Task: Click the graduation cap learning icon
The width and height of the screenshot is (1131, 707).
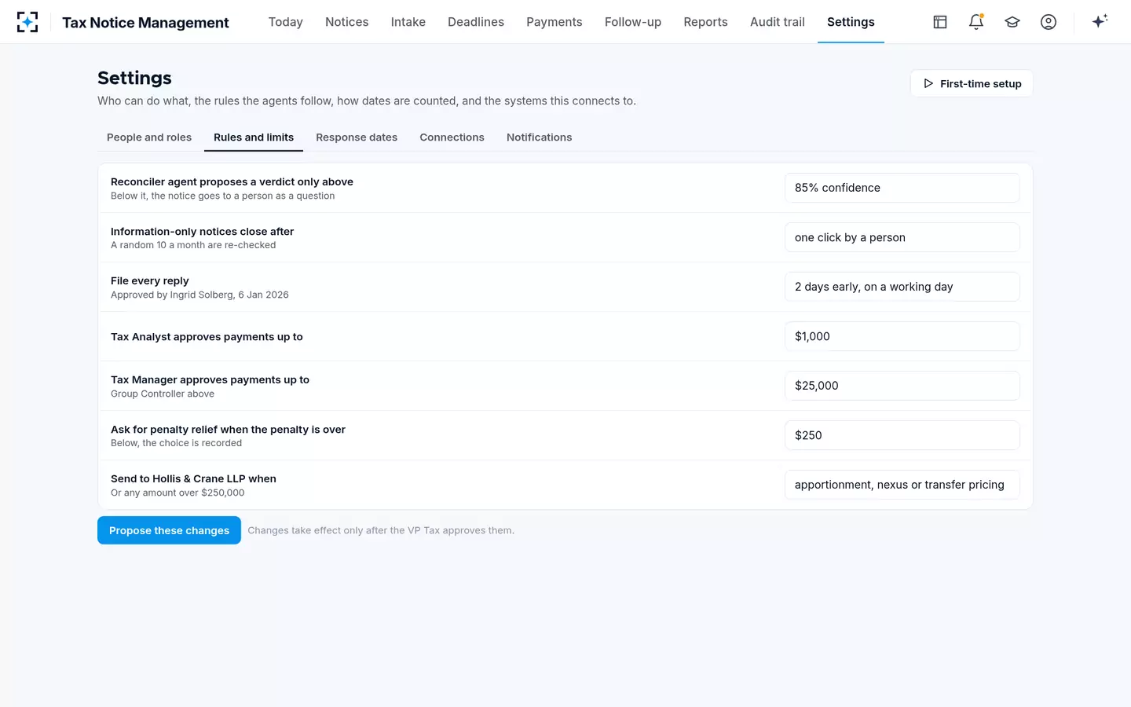Action: (x=1012, y=22)
